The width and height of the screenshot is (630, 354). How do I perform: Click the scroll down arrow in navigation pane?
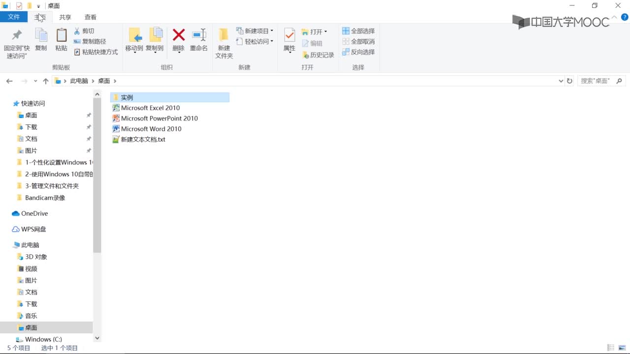point(97,338)
